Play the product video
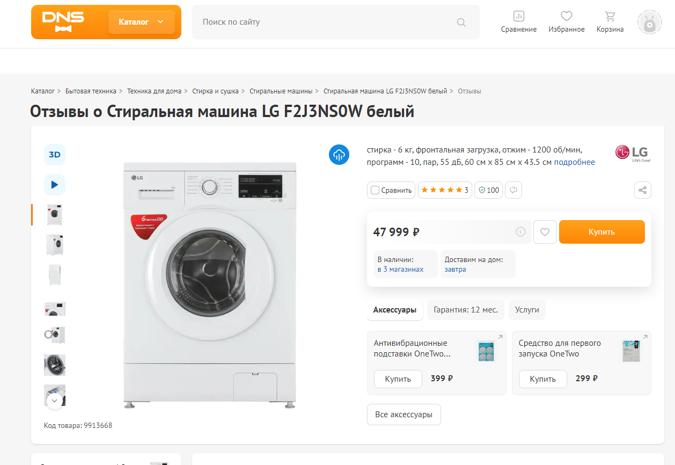The image size is (675, 465). [x=54, y=184]
